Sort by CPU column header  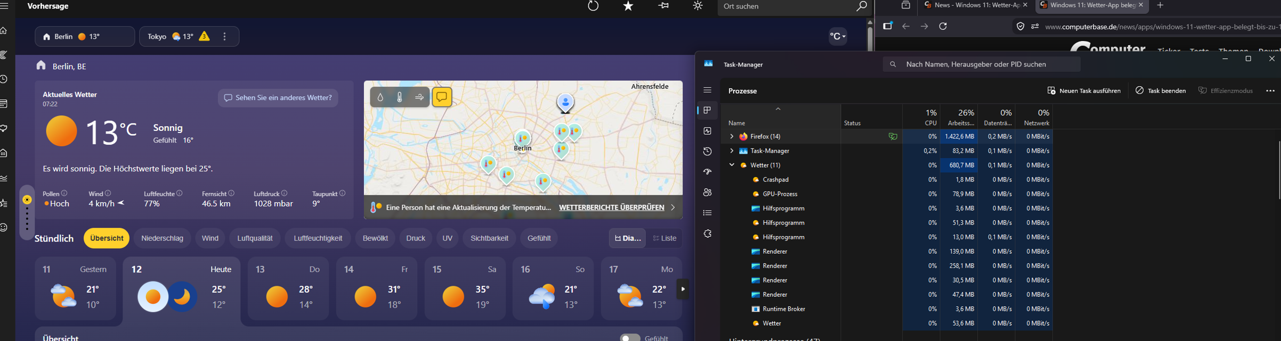[x=921, y=117]
